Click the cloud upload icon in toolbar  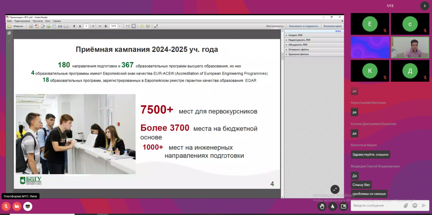click(x=49, y=26)
